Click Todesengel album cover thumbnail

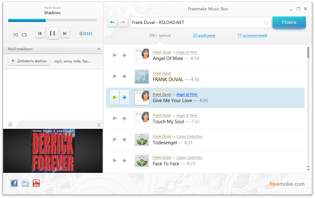click(x=142, y=140)
